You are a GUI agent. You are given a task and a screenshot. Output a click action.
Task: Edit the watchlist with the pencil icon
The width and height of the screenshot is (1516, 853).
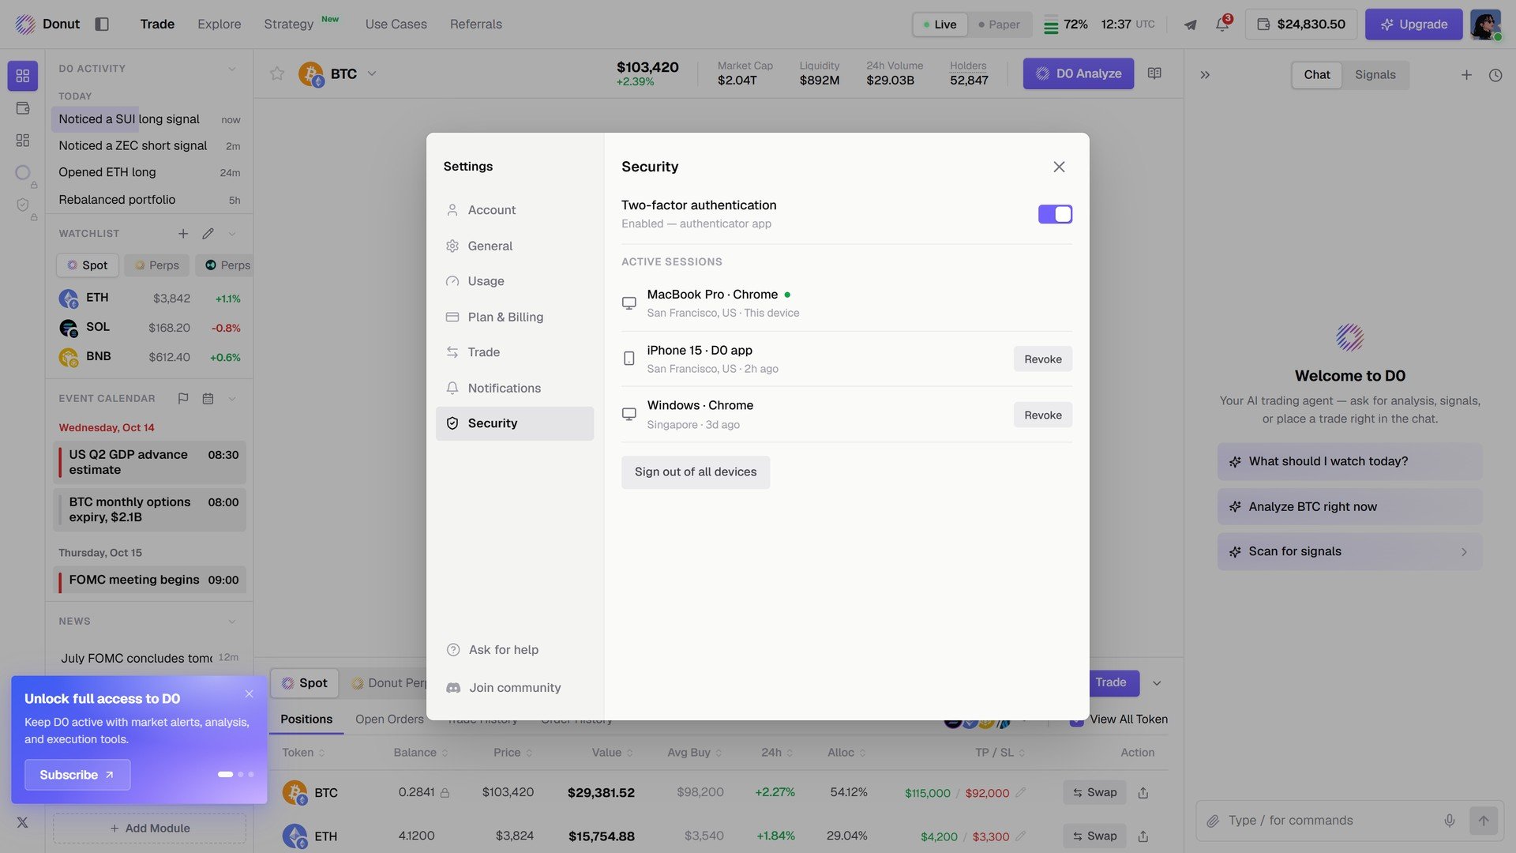pos(208,234)
